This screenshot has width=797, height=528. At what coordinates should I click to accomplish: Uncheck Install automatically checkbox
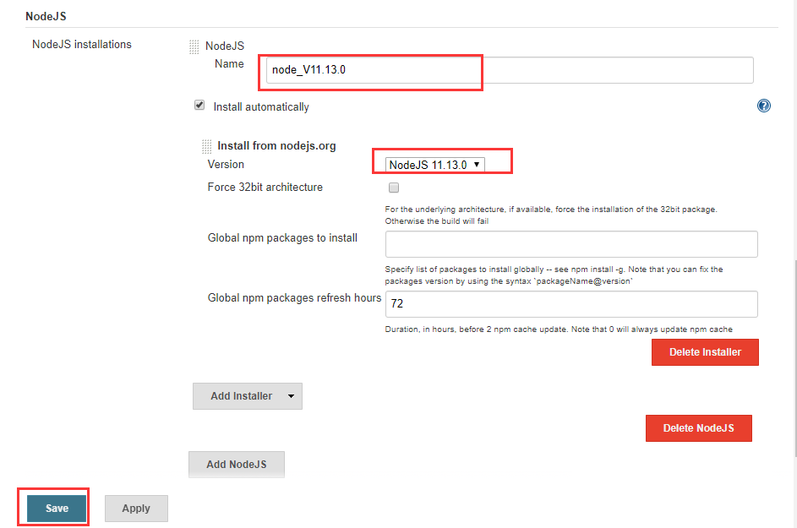point(199,106)
